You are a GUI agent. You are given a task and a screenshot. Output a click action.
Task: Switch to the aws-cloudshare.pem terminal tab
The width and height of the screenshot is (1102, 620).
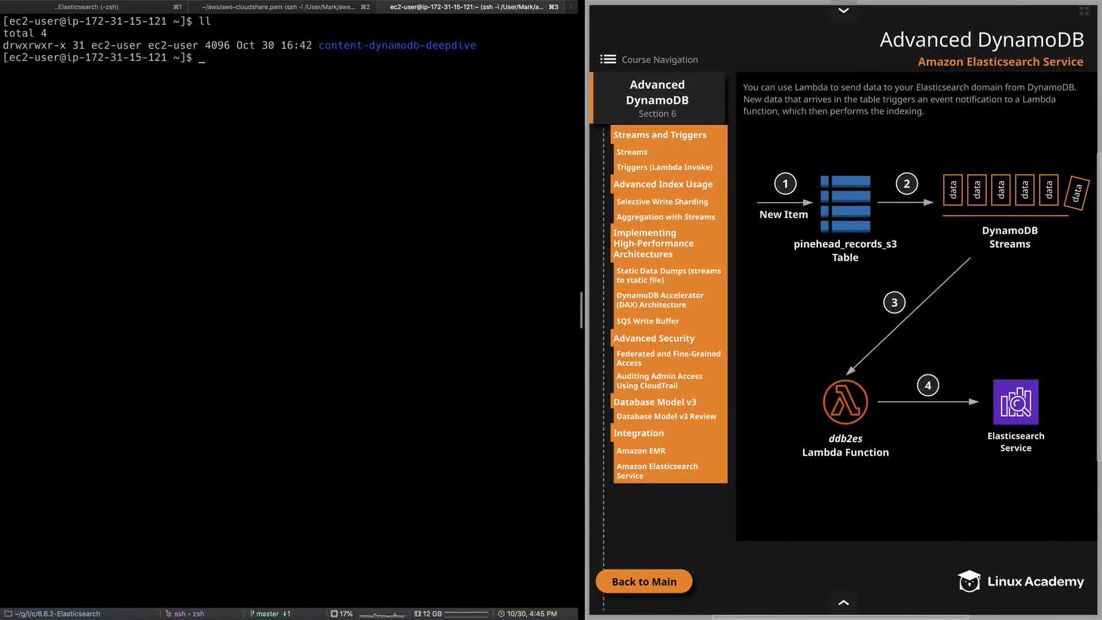[278, 7]
